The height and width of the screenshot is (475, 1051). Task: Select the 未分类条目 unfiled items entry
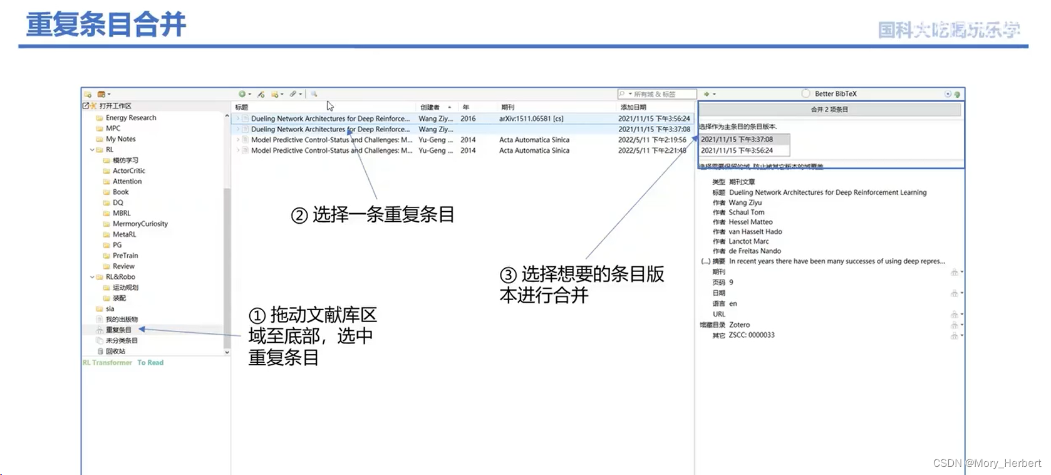pos(122,340)
